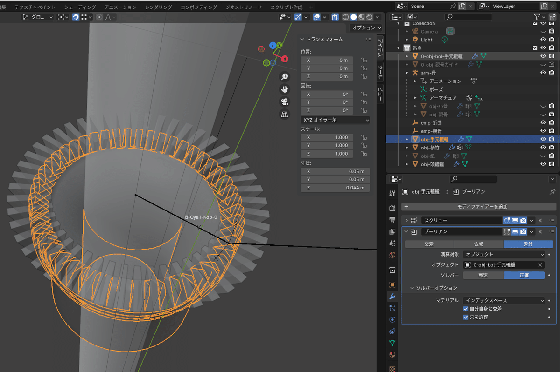Toggle ブーリアン modifier viewport display
The height and width of the screenshot is (372, 560).
[x=515, y=232]
